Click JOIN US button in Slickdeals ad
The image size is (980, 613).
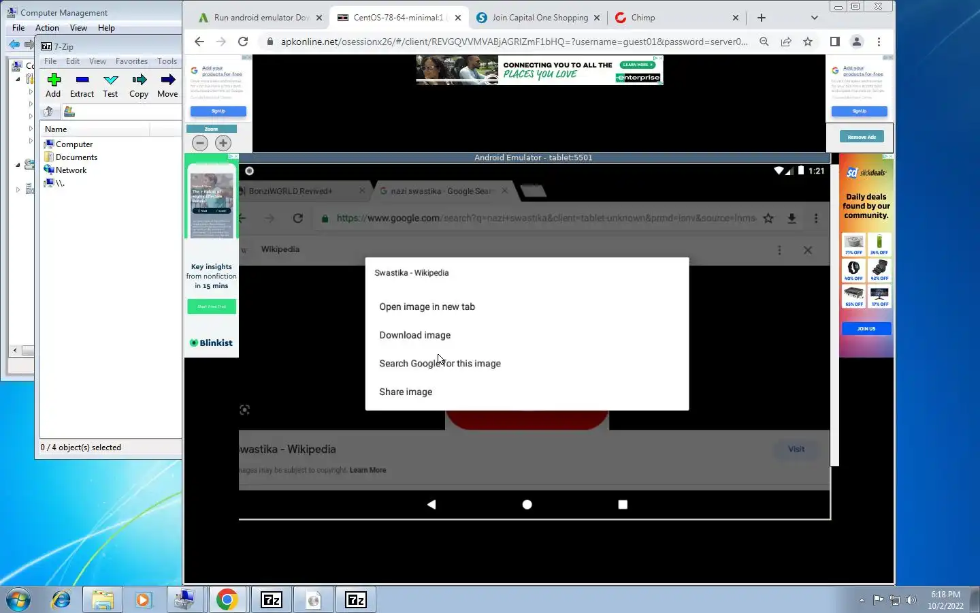click(866, 328)
